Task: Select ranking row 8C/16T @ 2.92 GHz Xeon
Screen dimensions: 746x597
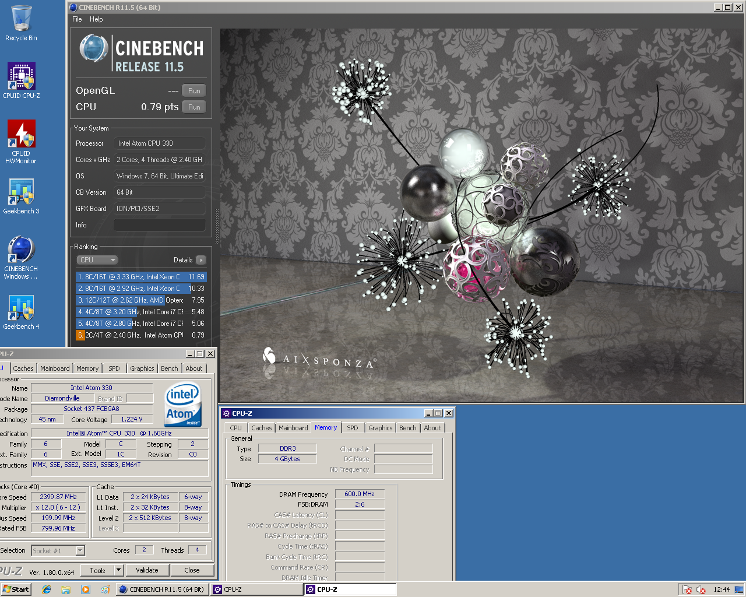Action: (141, 289)
